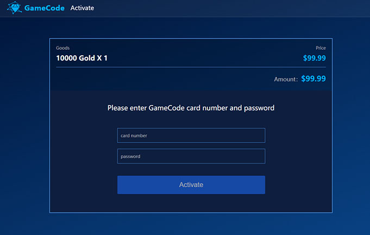This screenshot has height=235, width=370.
Task: Click the GameCode brand name text
Action: click(x=45, y=8)
